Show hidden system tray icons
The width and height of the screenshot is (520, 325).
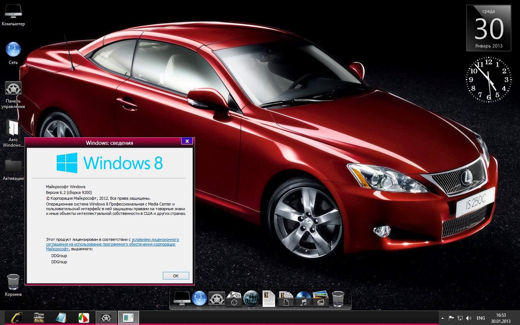442,318
